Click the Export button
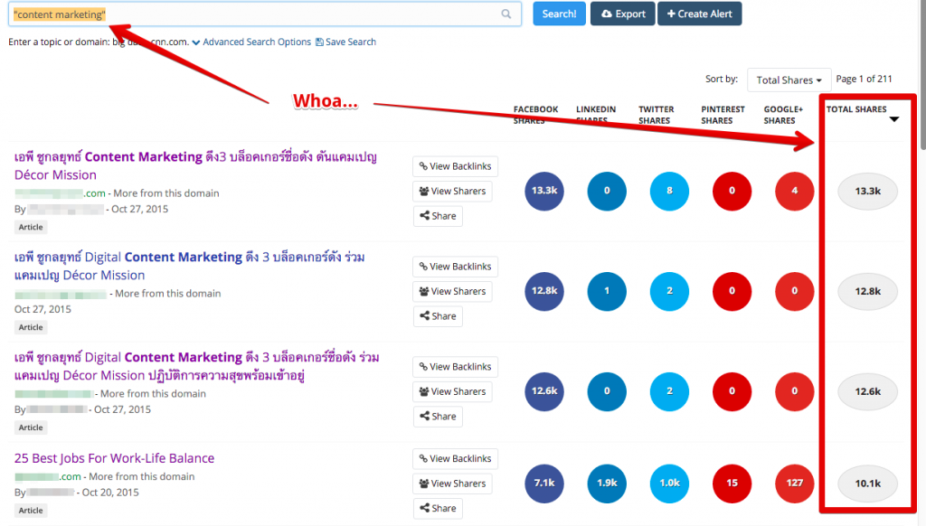The width and height of the screenshot is (926, 526). [x=622, y=14]
